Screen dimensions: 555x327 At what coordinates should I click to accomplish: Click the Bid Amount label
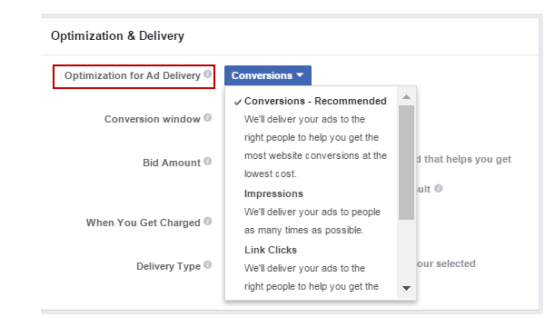click(x=172, y=163)
